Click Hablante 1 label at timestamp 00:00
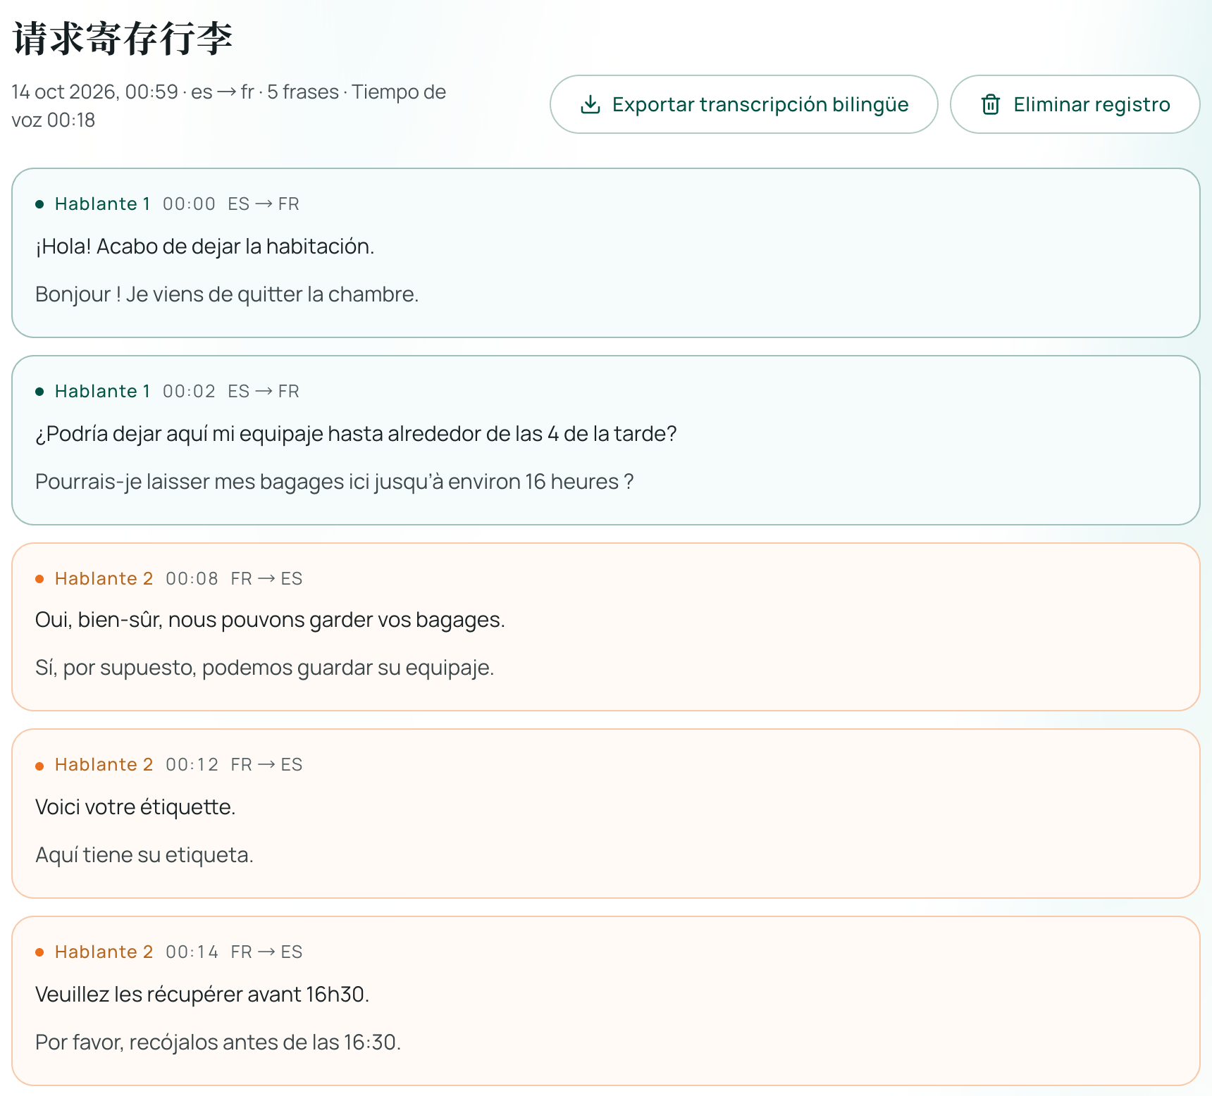This screenshot has width=1212, height=1096. [102, 204]
